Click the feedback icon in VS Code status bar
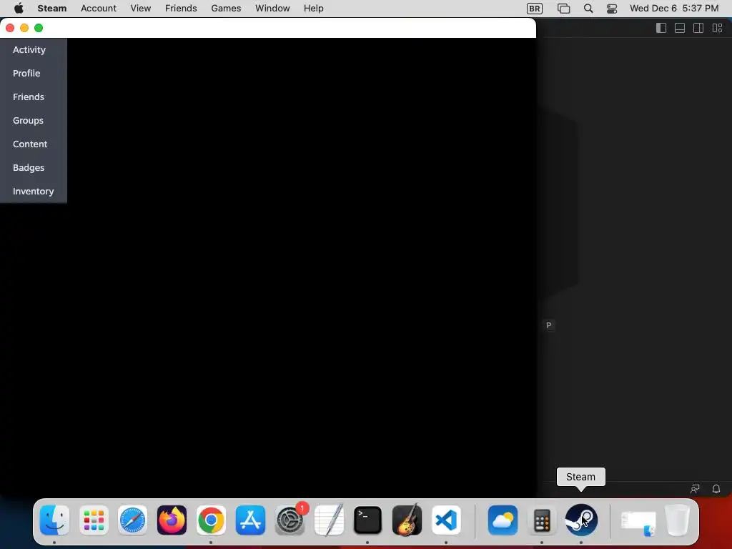Screen dimensions: 732x549 click(x=695, y=489)
